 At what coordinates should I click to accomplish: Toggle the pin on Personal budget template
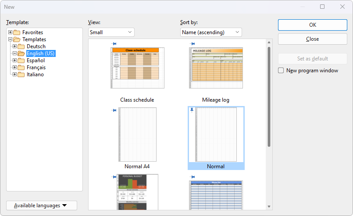(x=114, y=177)
